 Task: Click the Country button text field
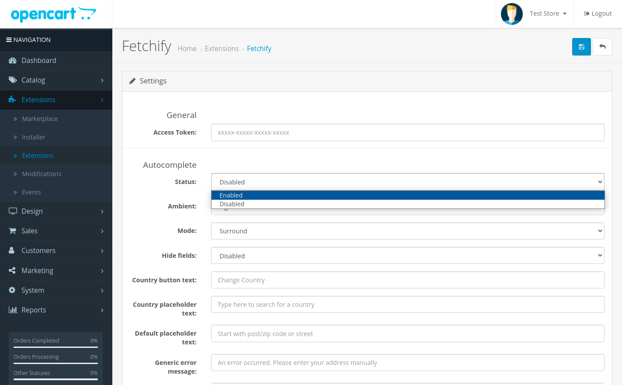(407, 280)
